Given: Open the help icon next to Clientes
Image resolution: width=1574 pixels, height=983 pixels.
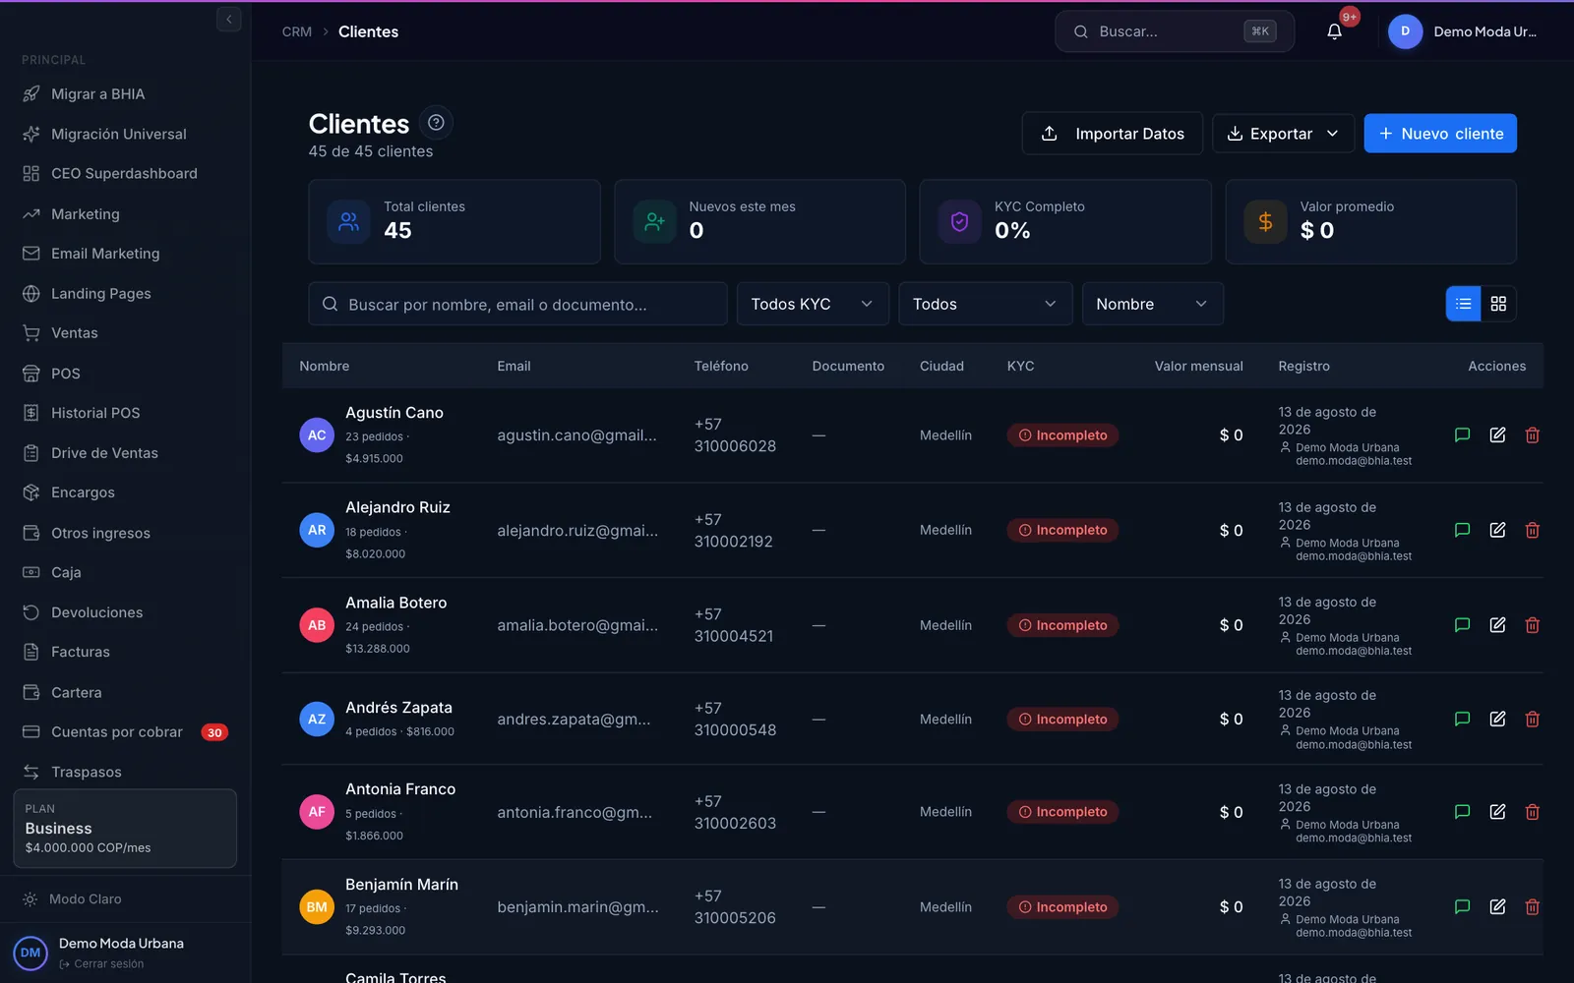Looking at the screenshot, I should [x=436, y=123].
